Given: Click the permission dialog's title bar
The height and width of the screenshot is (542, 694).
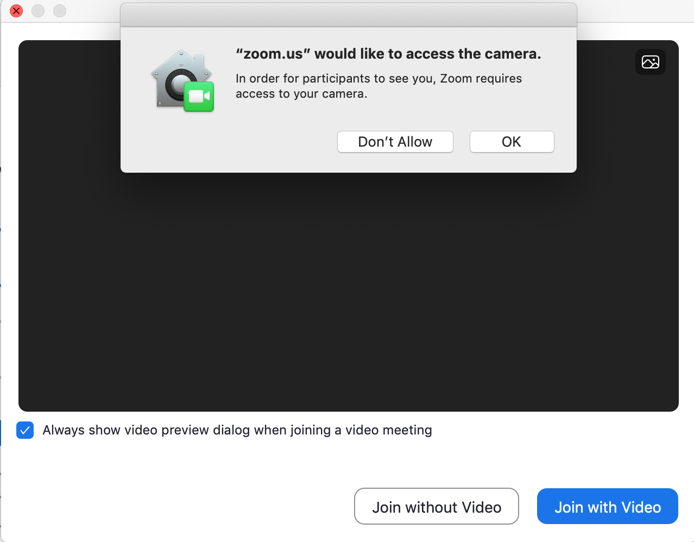Looking at the screenshot, I should click(x=348, y=15).
